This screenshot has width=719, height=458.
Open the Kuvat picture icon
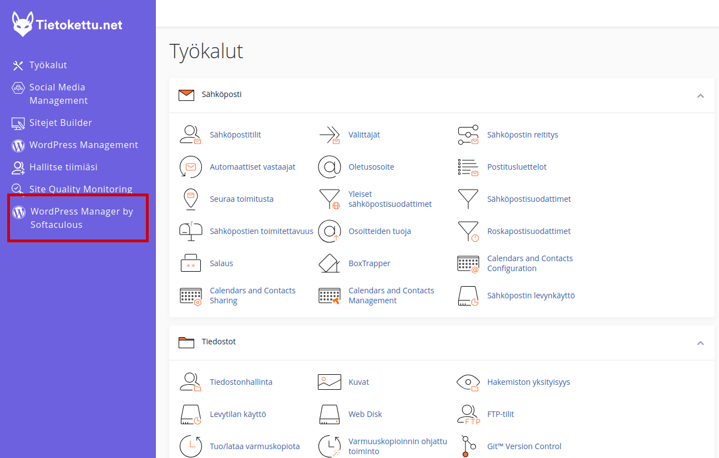click(x=329, y=382)
